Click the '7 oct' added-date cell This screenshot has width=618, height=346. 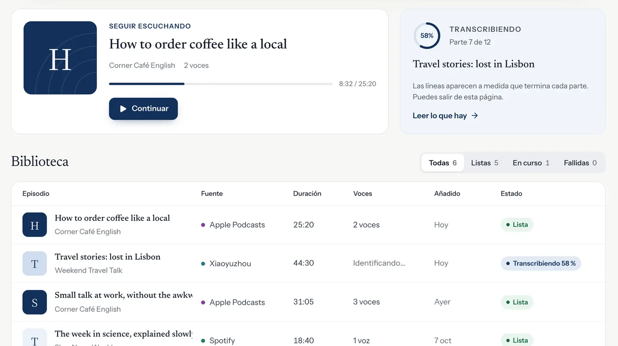click(x=443, y=340)
